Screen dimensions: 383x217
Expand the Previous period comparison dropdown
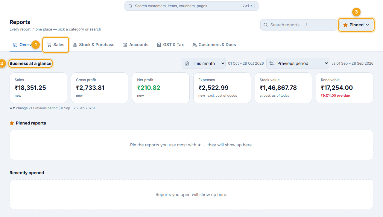298,63
